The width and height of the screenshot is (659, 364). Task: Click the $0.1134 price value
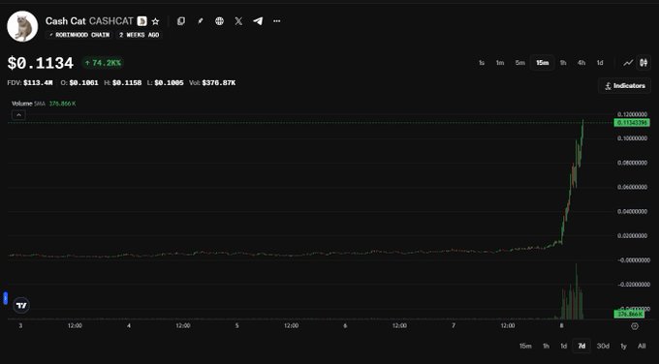point(41,63)
